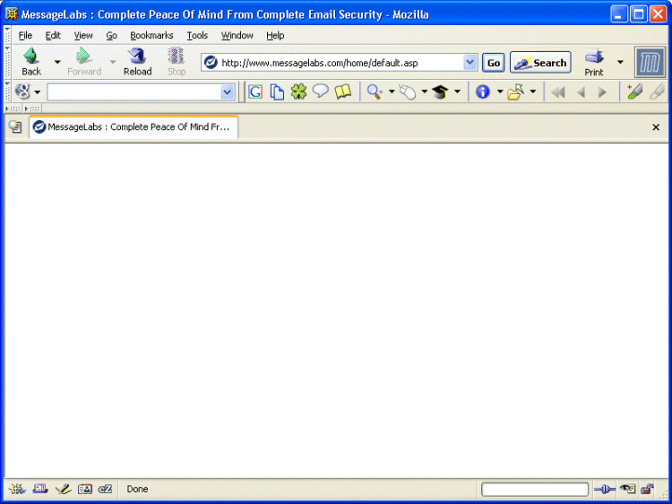672x504 pixels.
Task: Reload the current page
Action: pos(138,62)
